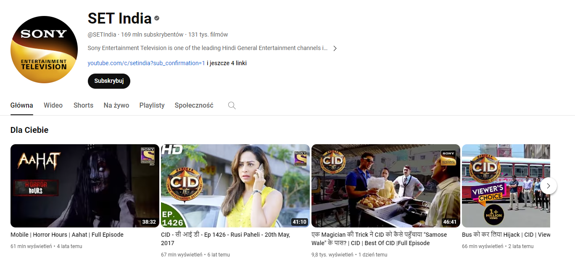Switch to the Wideo tab
The height and width of the screenshot is (259, 575).
(x=53, y=106)
